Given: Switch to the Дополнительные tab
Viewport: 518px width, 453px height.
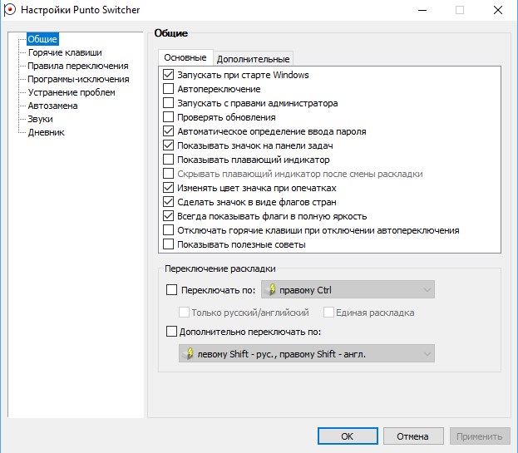Looking at the screenshot, I should pos(253,59).
